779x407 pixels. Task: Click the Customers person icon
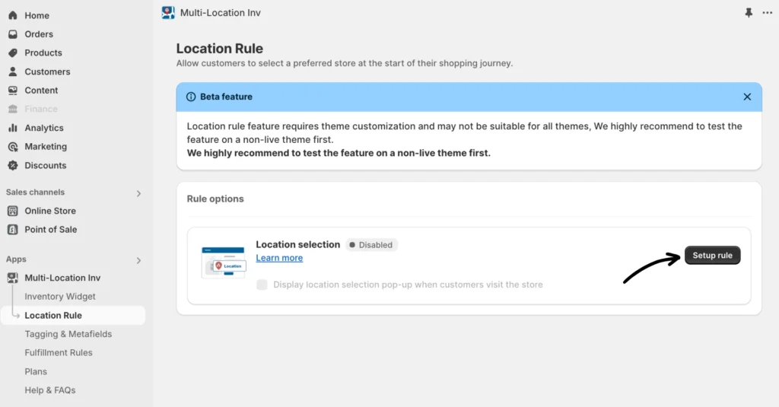(x=12, y=72)
